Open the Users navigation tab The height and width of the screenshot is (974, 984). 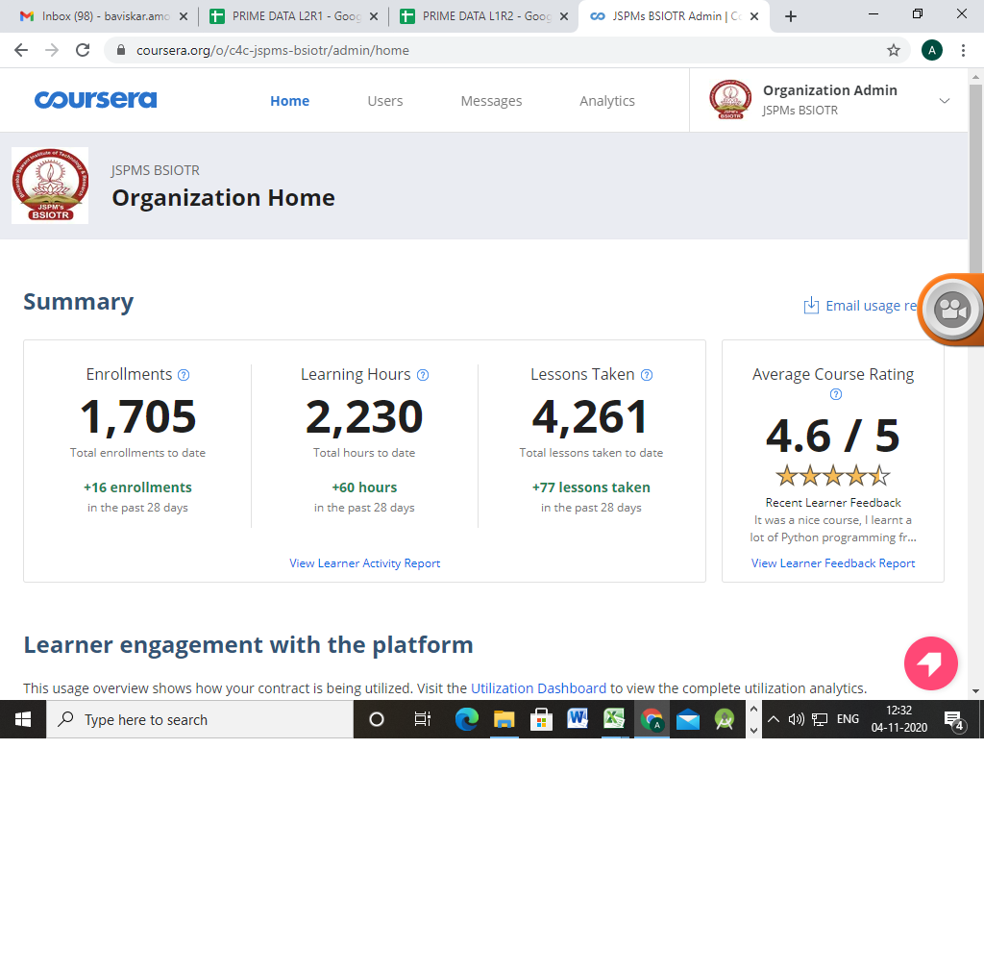[384, 101]
